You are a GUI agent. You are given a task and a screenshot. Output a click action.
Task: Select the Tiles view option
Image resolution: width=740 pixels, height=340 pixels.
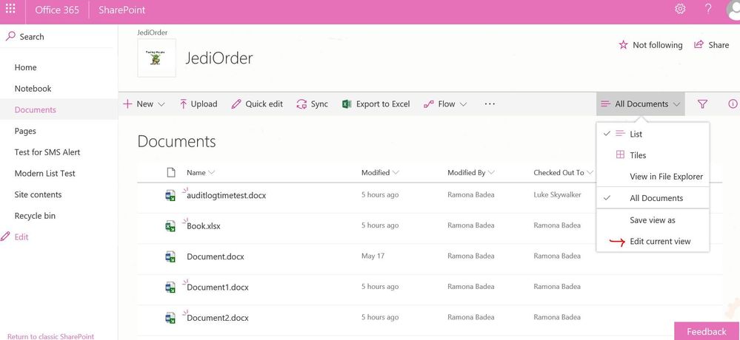(653, 155)
